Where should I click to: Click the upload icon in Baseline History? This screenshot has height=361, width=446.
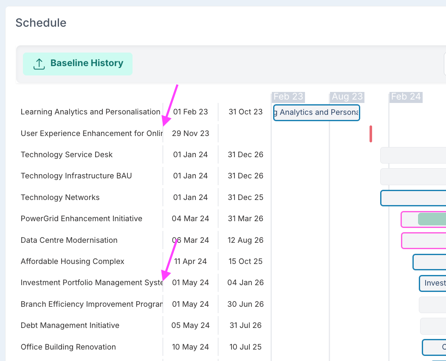point(39,64)
